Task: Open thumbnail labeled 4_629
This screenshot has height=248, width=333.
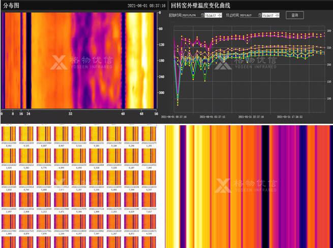Action: click(132, 200)
